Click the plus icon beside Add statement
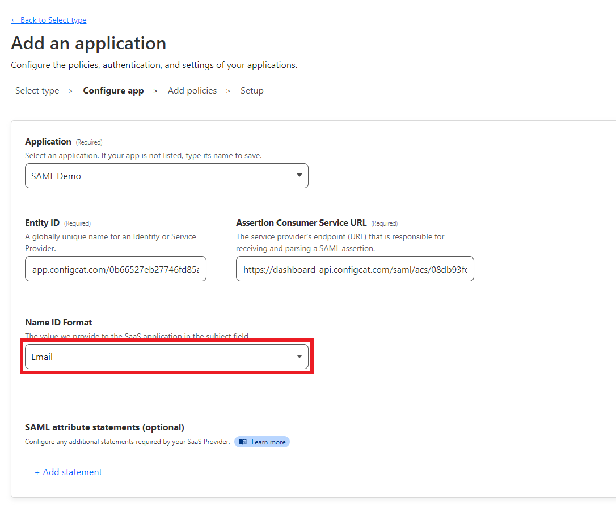The image size is (616, 508). pos(37,472)
